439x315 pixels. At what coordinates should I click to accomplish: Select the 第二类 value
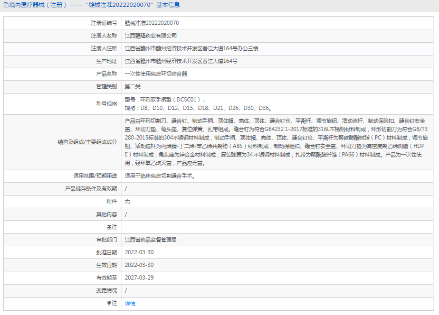[132, 86]
